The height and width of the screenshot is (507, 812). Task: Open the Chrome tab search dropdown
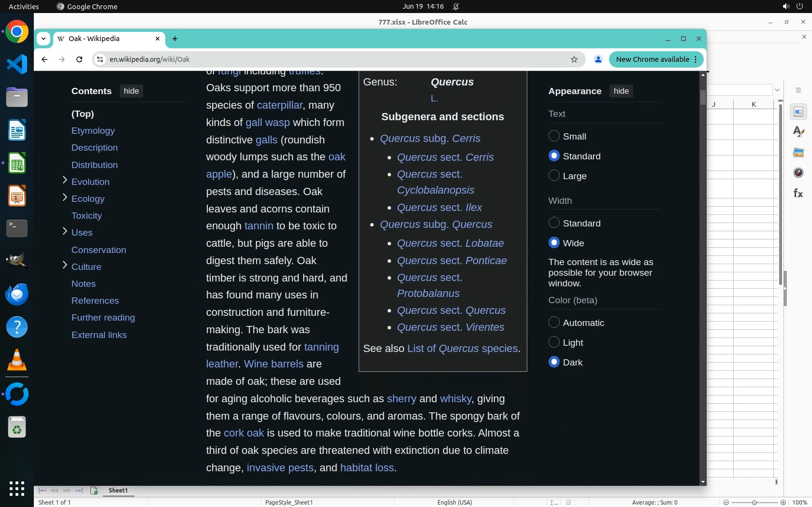(x=43, y=39)
